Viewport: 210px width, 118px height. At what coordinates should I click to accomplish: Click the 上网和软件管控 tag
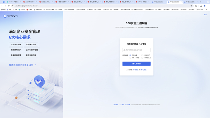pos(32,50)
